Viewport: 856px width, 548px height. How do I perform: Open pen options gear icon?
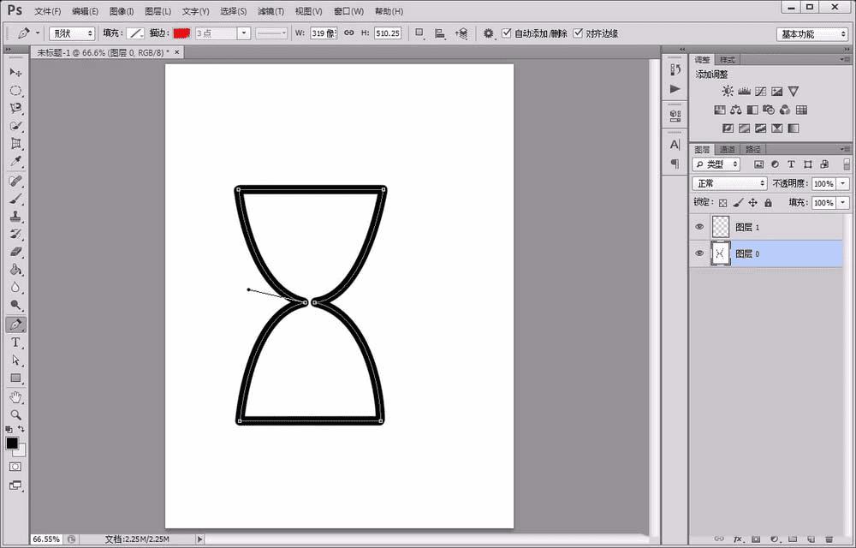(x=489, y=33)
